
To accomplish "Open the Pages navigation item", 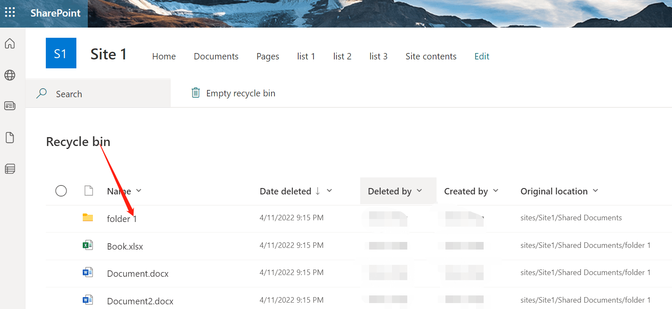I will [x=268, y=56].
